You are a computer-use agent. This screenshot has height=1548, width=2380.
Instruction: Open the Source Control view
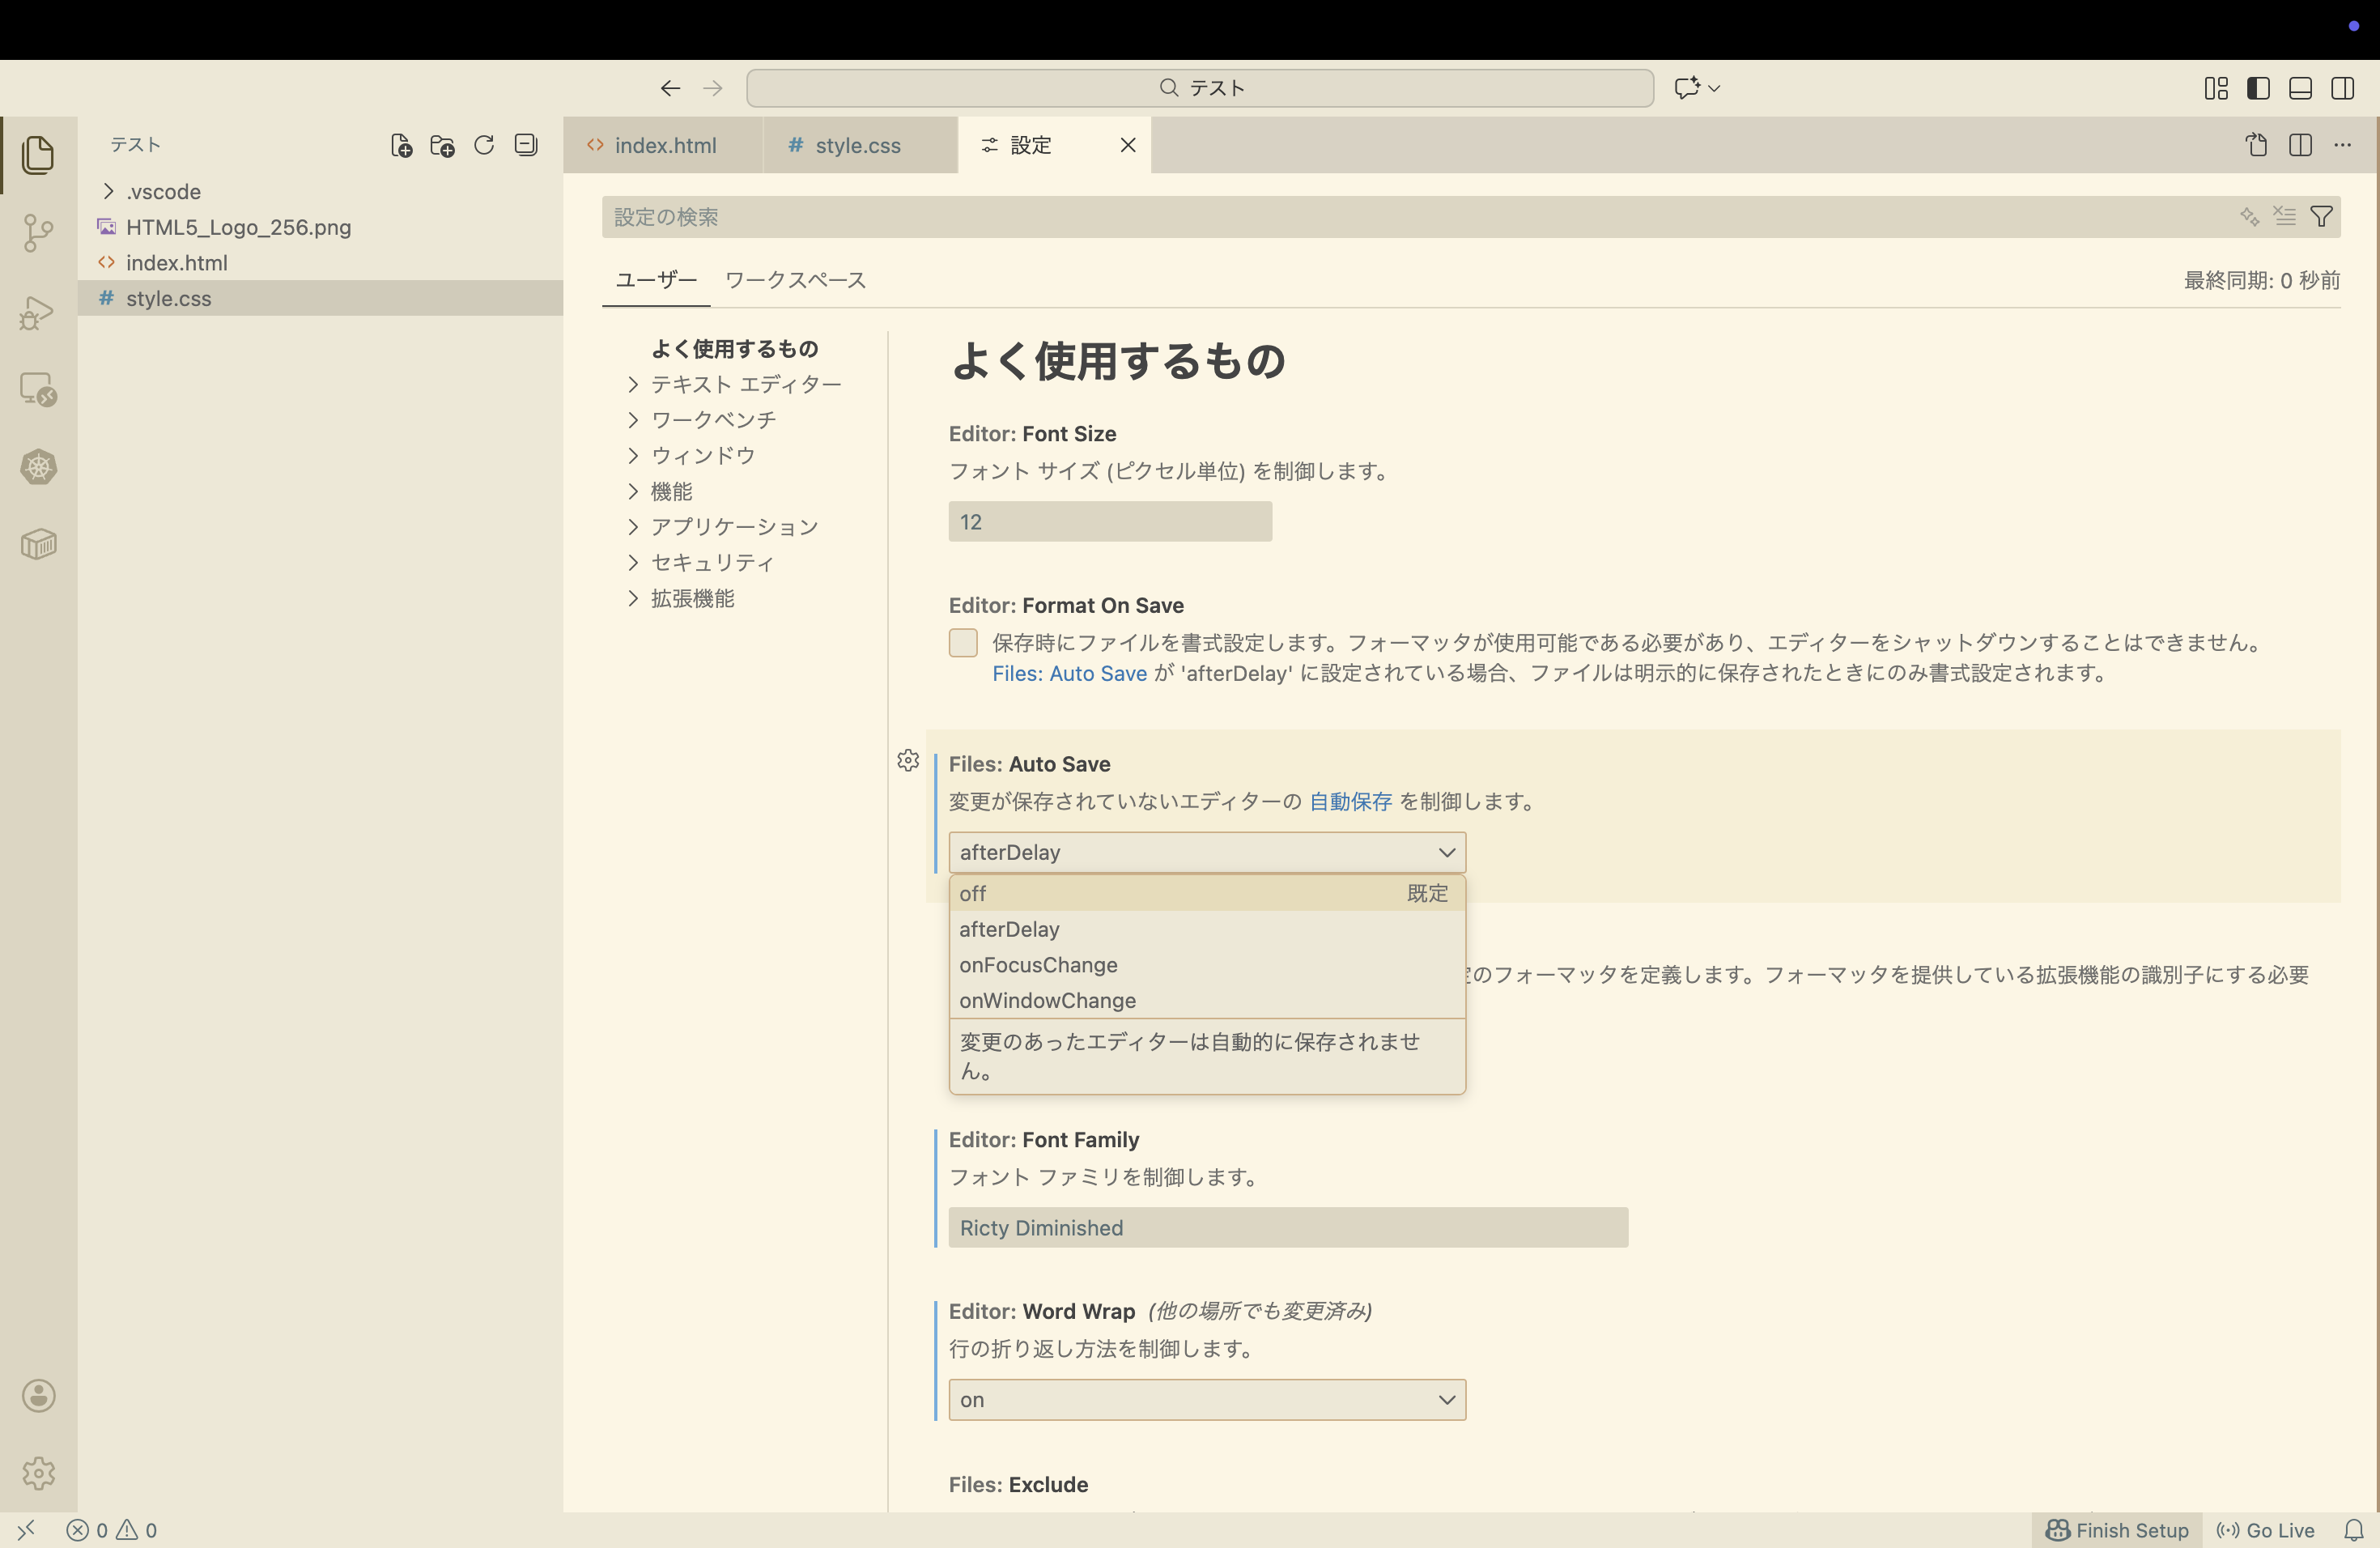(38, 233)
